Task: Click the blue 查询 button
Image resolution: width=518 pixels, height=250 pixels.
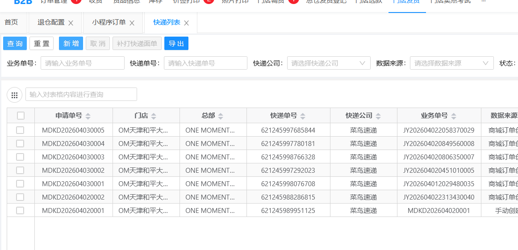Action: [15, 43]
